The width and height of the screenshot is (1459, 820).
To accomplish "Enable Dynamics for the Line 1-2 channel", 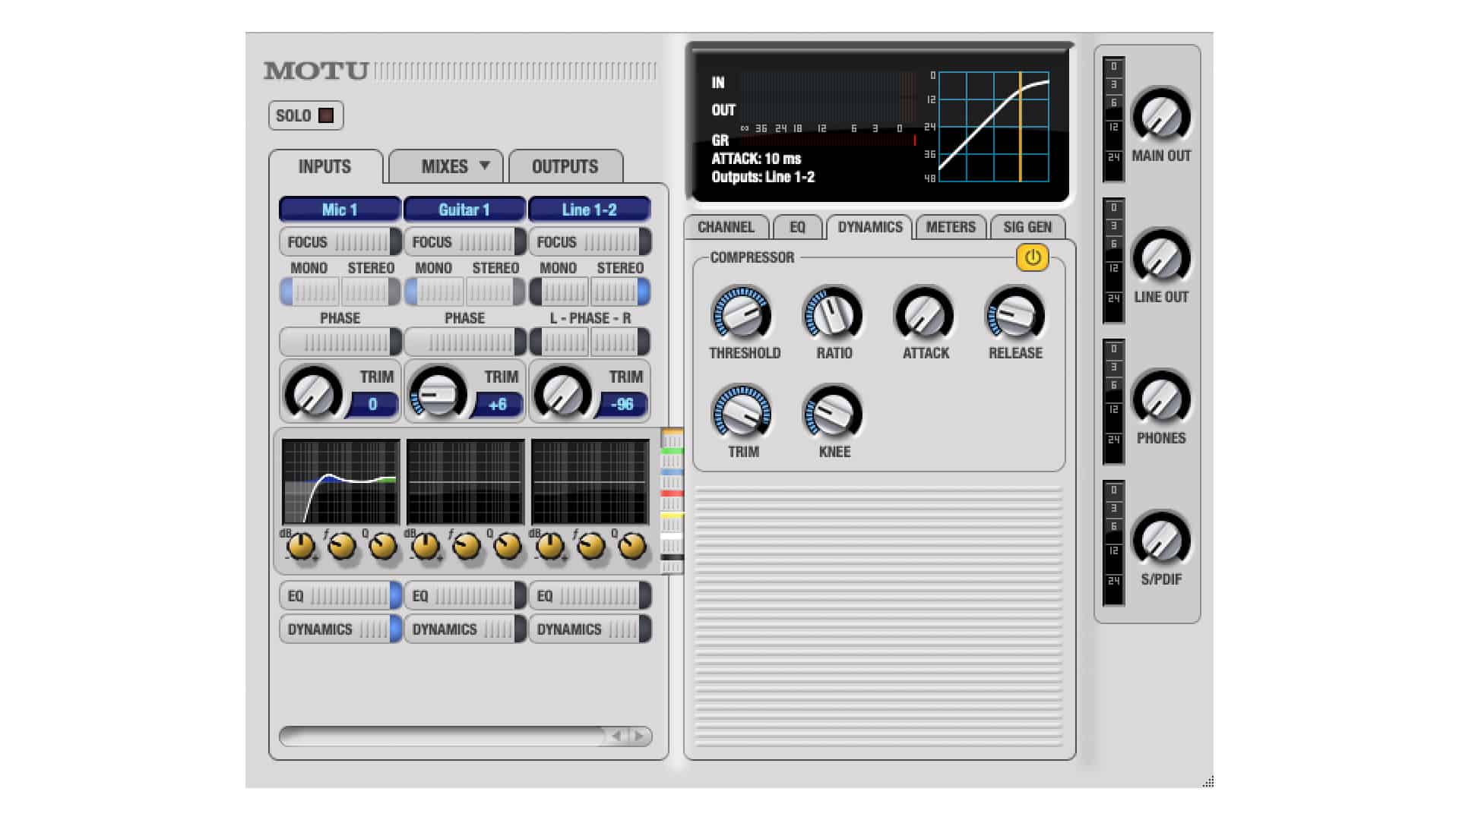I will (x=589, y=629).
